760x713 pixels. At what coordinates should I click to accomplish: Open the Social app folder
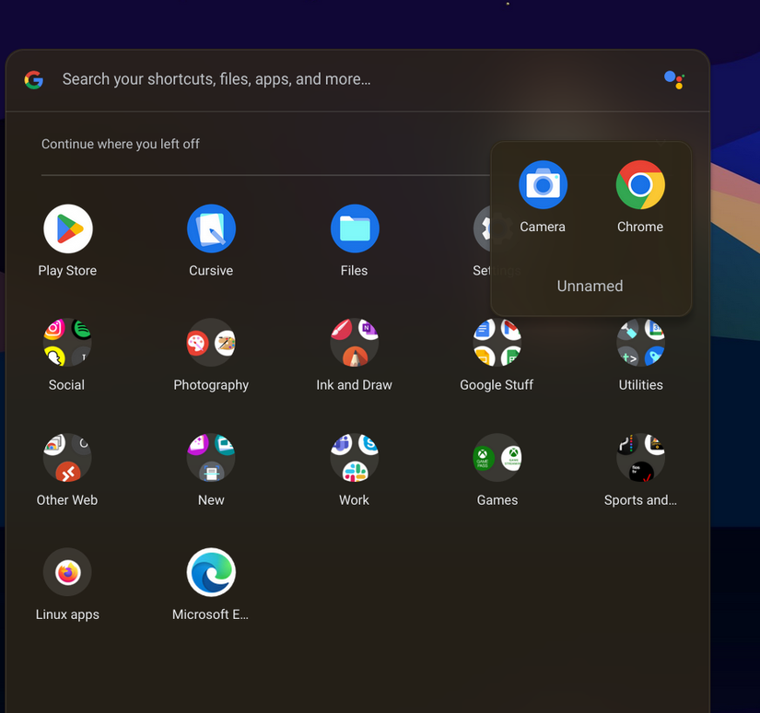(66, 342)
